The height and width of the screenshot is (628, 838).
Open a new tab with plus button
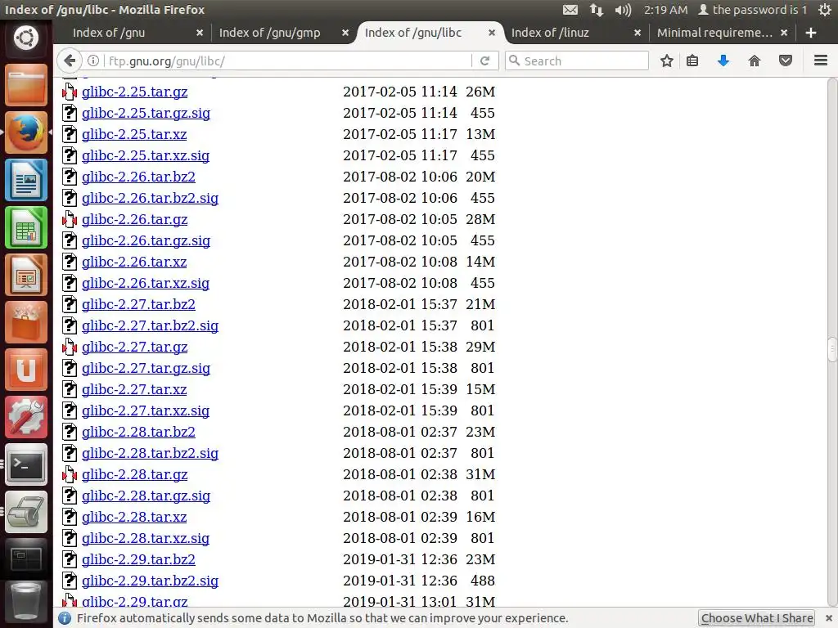(811, 33)
